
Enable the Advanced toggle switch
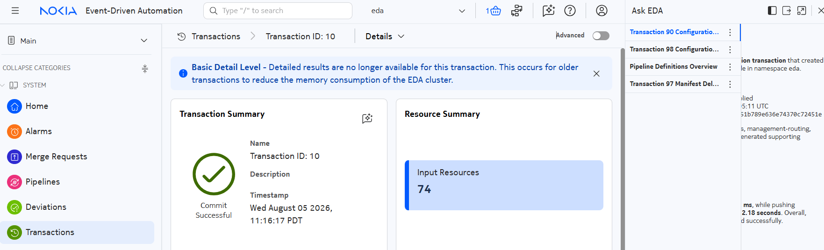[601, 36]
